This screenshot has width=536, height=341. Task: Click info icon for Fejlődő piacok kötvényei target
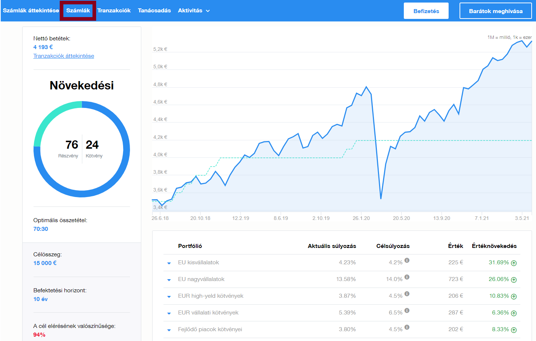click(407, 327)
